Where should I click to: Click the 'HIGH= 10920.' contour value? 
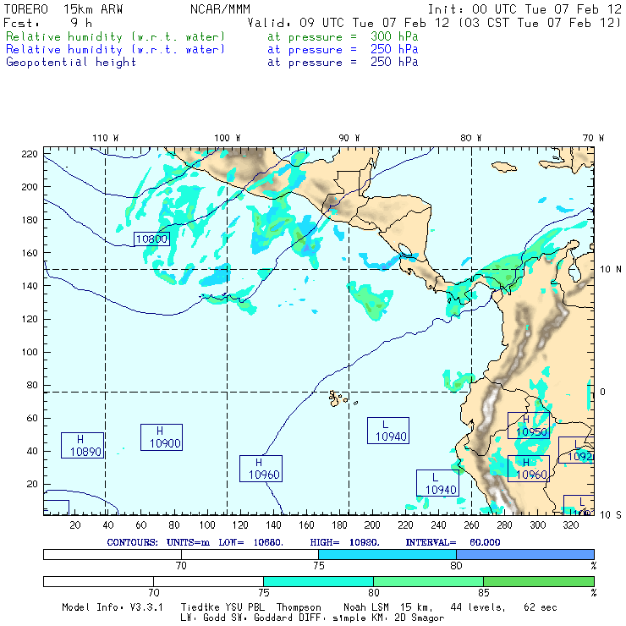(344, 542)
